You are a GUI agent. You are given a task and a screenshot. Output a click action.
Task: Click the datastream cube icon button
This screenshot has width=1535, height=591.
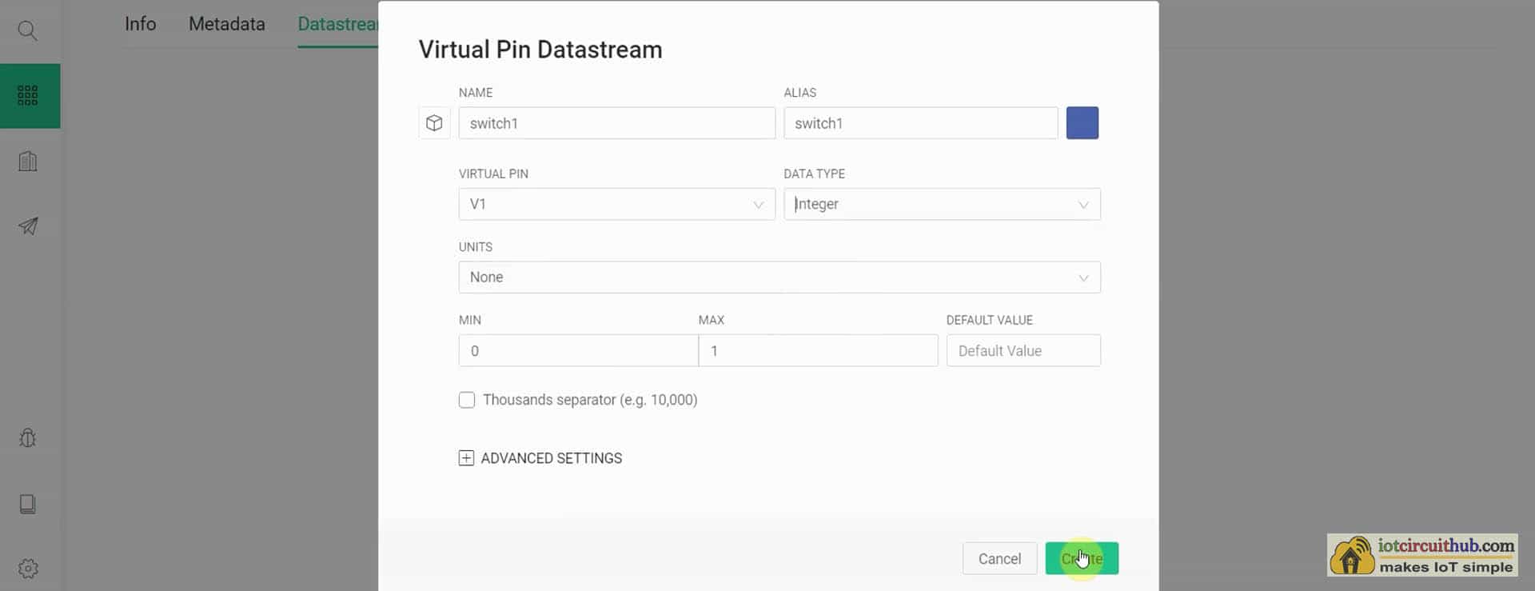point(434,123)
